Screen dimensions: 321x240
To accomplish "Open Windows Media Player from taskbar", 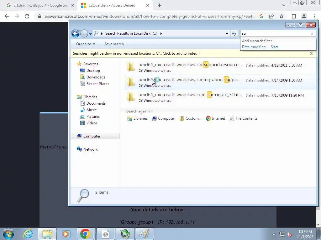I will coord(66,234).
